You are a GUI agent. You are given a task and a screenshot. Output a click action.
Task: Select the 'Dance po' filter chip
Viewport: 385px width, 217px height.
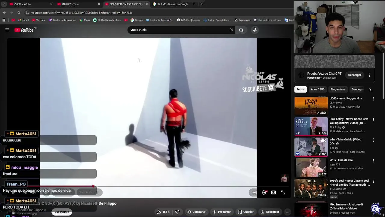point(358,89)
